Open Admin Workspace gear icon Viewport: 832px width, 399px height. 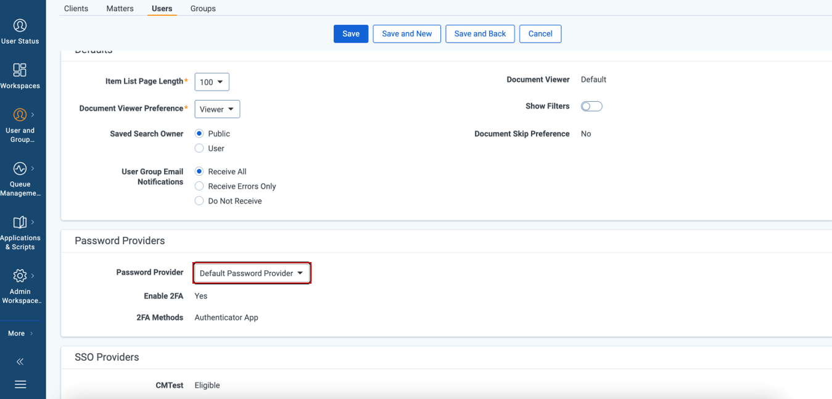click(x=20, y=276)
